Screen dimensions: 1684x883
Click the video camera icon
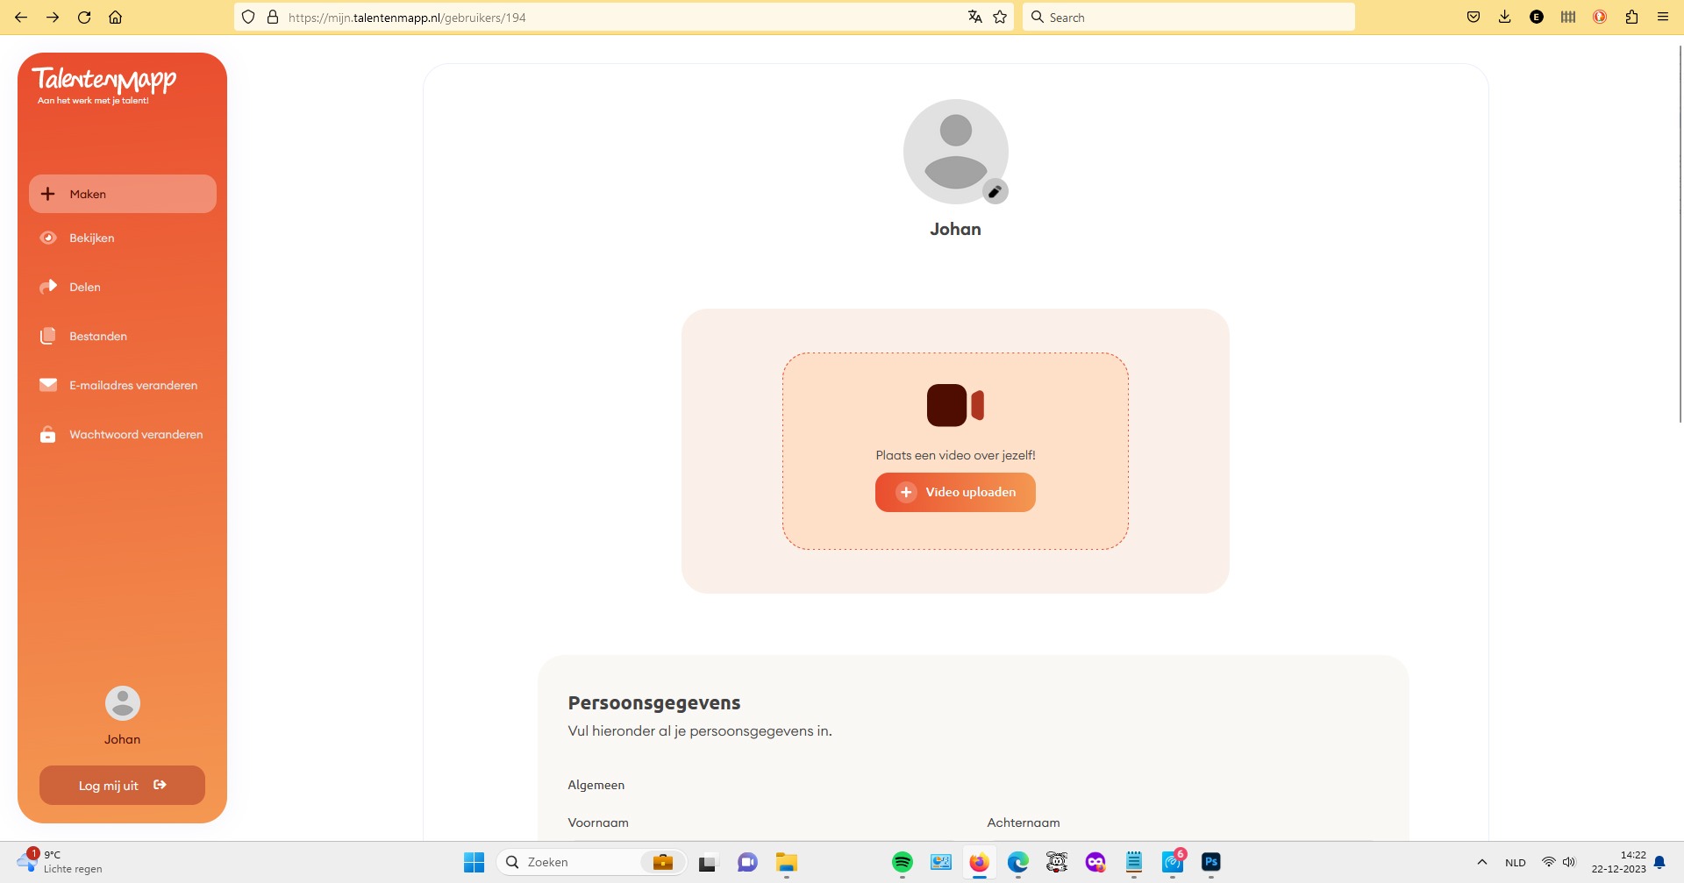[x=955, y=405]
